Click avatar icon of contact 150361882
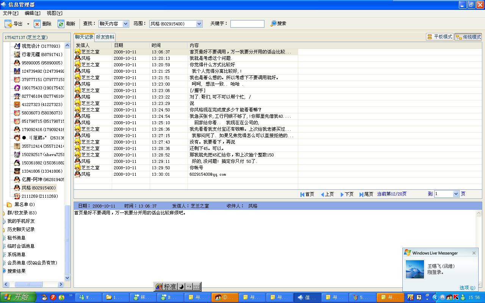This screenshot has height=303, width=485. [x=17, y=163]
